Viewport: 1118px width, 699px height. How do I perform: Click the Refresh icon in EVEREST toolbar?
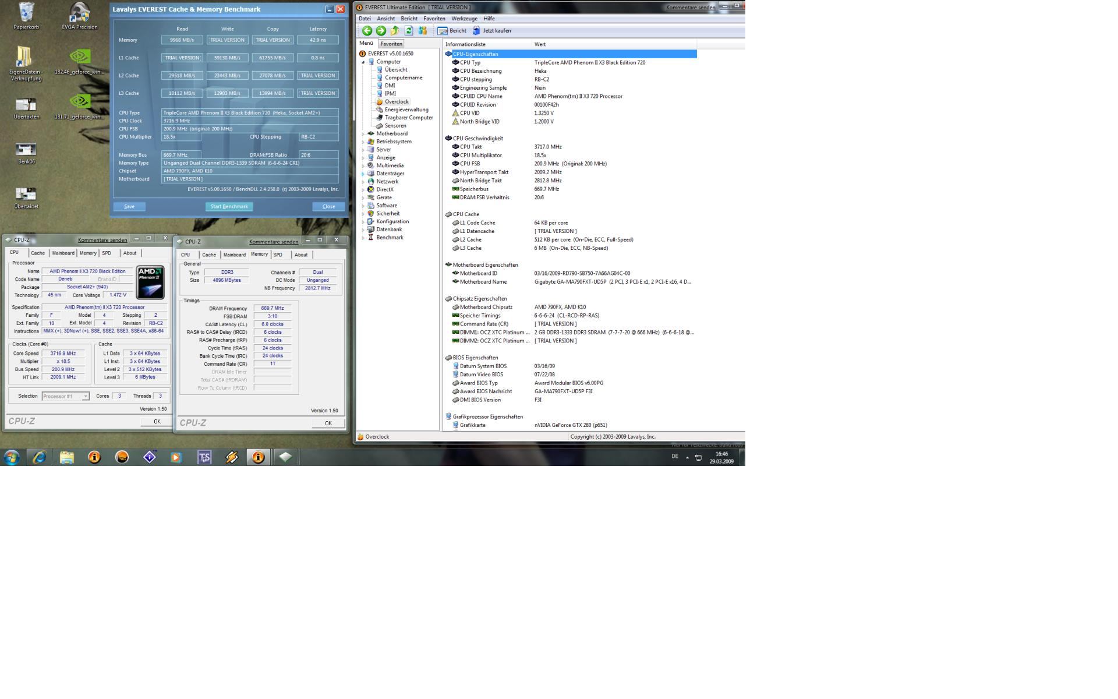pos(409,31)
